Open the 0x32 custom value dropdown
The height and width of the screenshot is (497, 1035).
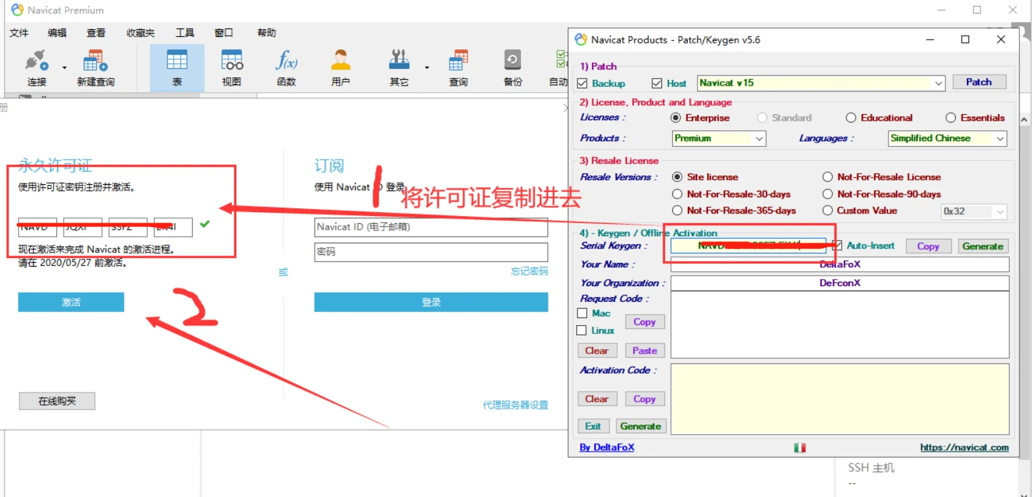coord(974,211)
